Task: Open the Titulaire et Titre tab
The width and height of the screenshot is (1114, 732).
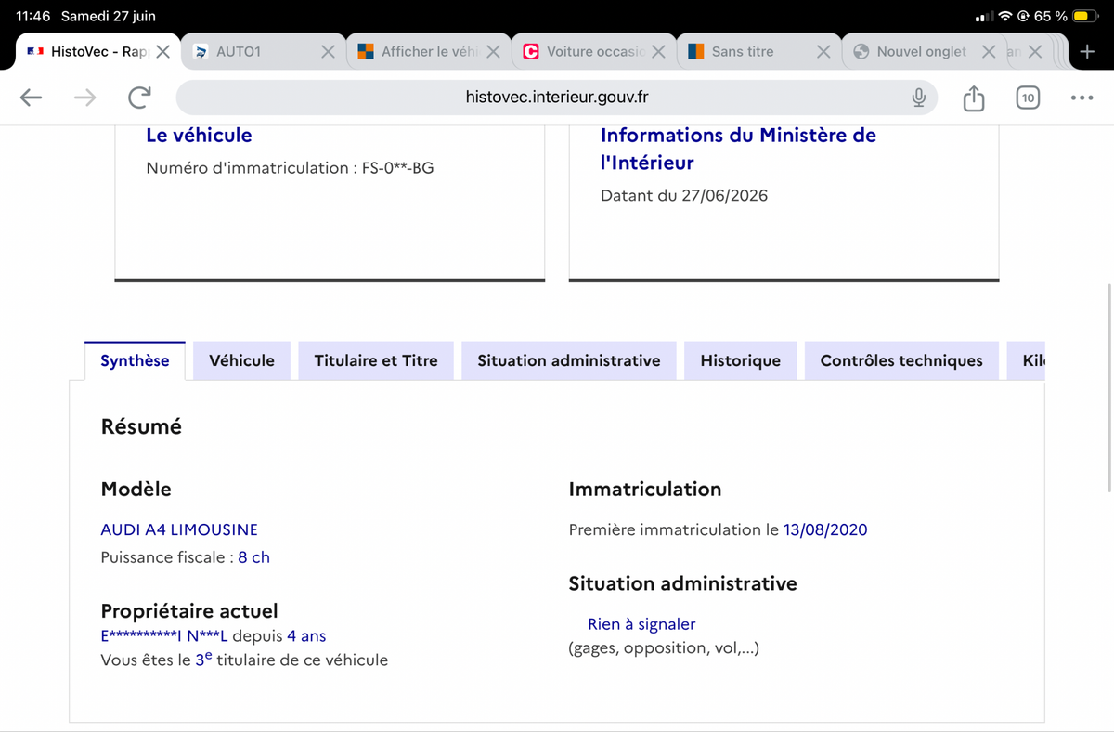Action: tap(376, 360)
